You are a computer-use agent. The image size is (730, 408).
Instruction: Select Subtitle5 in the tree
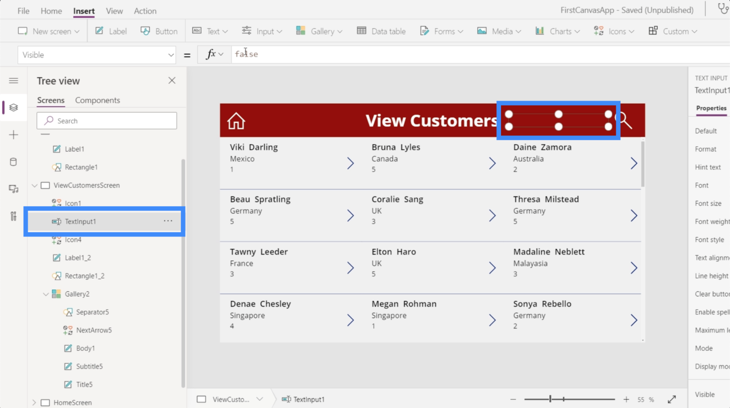click(89, 366)
